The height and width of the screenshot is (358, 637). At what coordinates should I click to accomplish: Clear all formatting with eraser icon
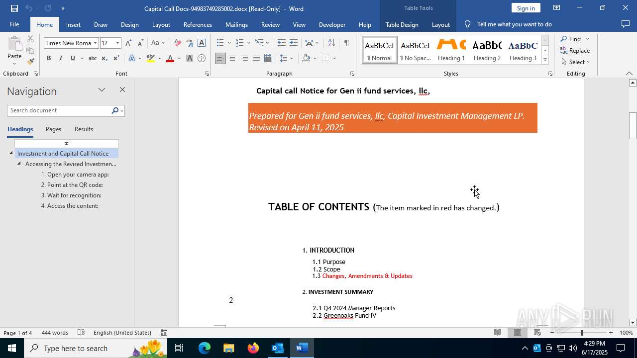coord(178,43)
